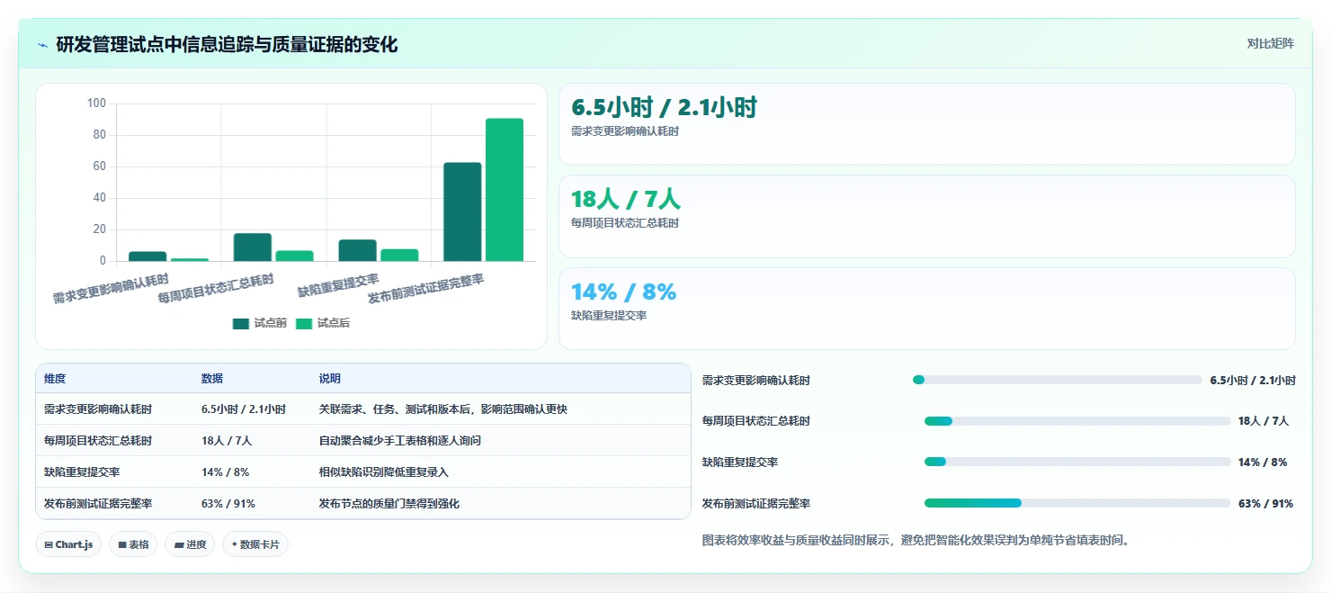Viewport: 1331px width, 593px height.
Task: Select table row 每周项目状态汇总耗时
Action: (x=363, y=440)
